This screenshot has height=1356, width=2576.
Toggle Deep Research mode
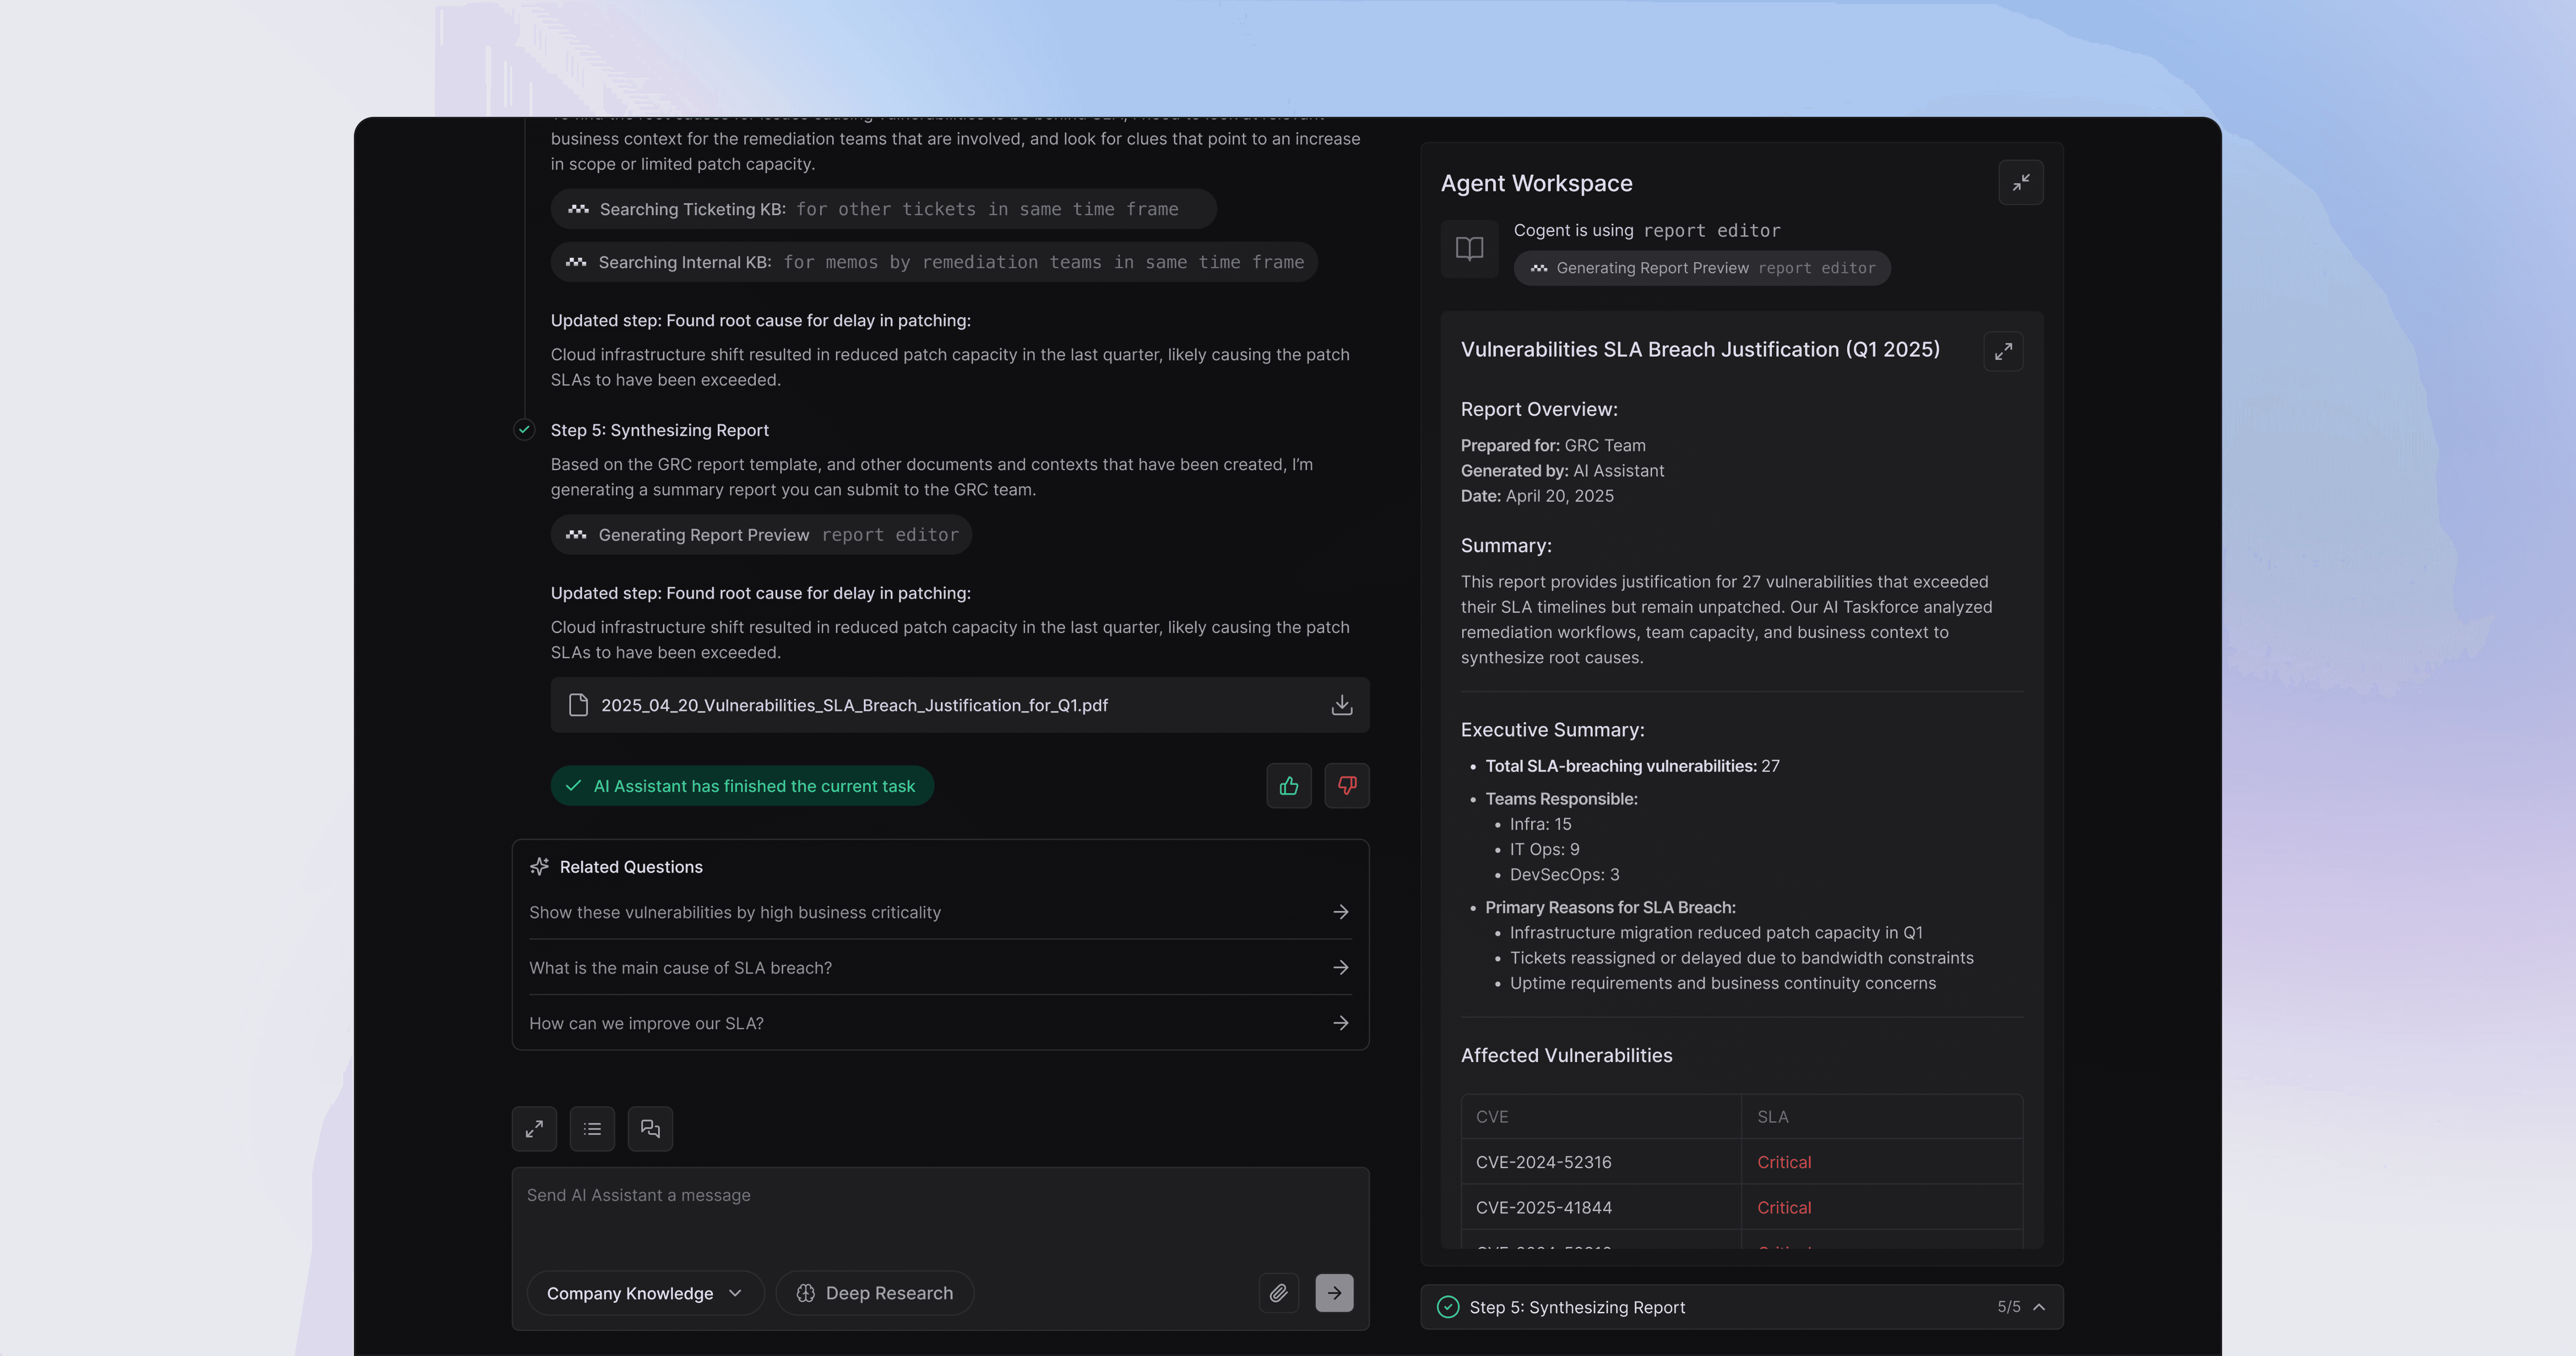pyautogui.click(x=874, y=1293)
